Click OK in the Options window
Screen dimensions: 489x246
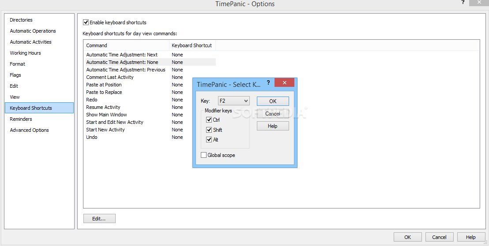[x=408, y=237]
